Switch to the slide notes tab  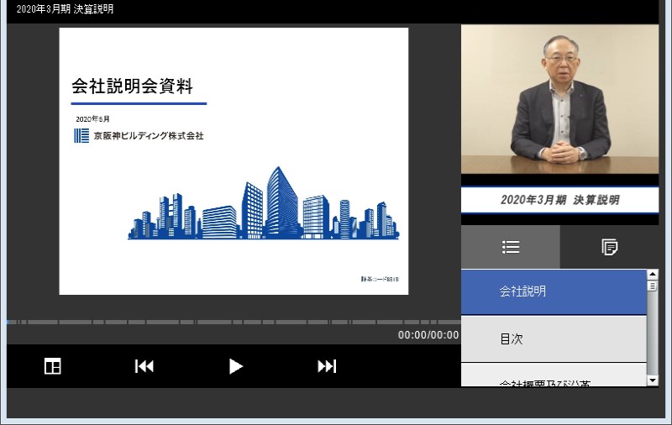610,247
